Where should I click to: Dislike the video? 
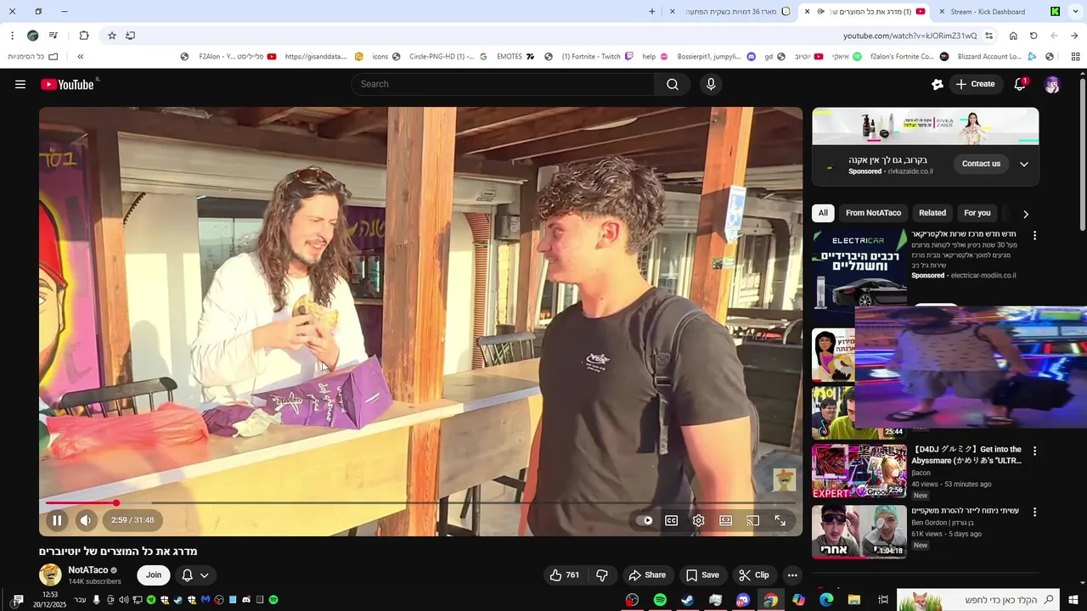point(602,575)
